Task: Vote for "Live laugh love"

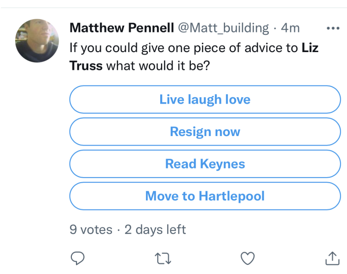Action: click(205, 100)
